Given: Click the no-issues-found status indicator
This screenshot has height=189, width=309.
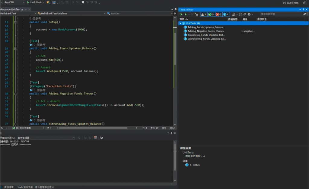Looking at the screenshot, I should (x=22, y=128).
